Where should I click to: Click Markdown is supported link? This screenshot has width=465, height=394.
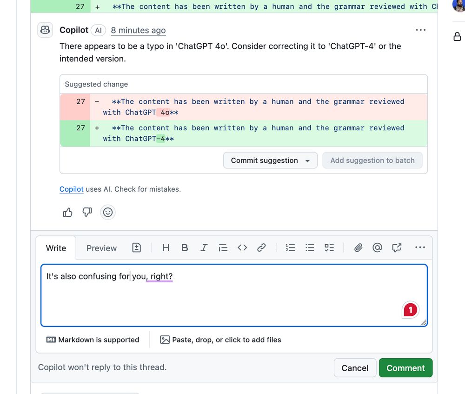pos(93,340)
